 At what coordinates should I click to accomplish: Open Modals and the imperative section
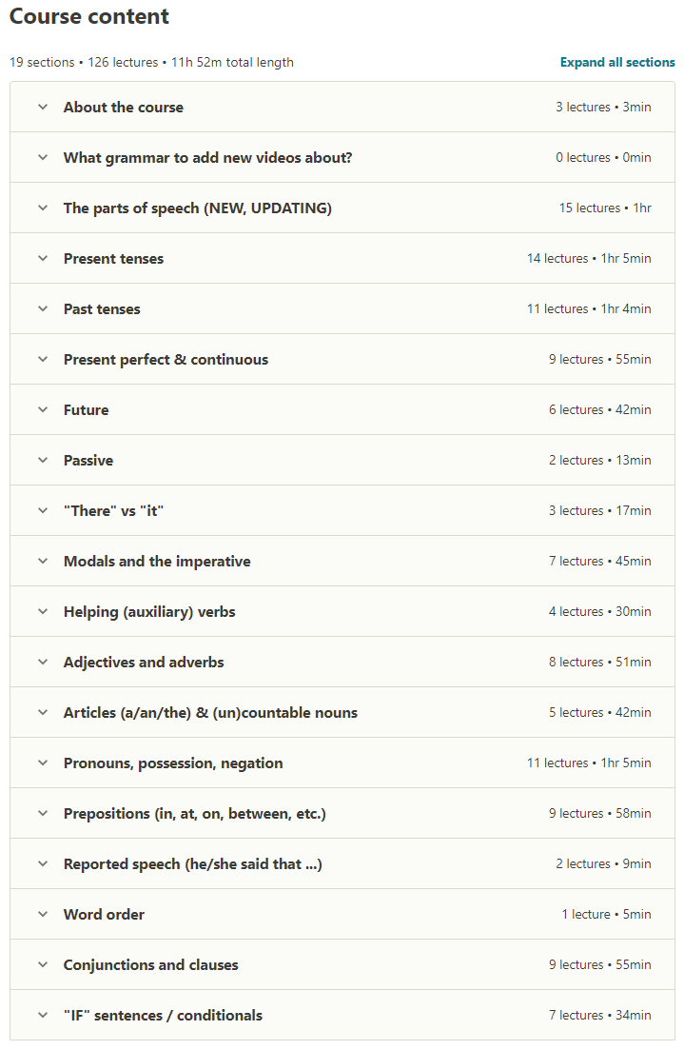[342, 561]
